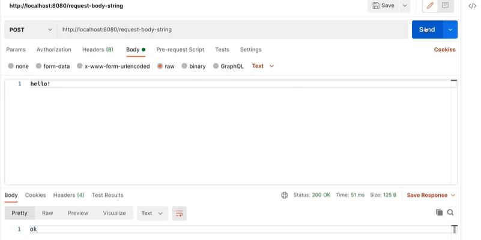The width and height of the screenshot is (481, 240).
Task: Click the network globe icon
Action: (285, 195)
